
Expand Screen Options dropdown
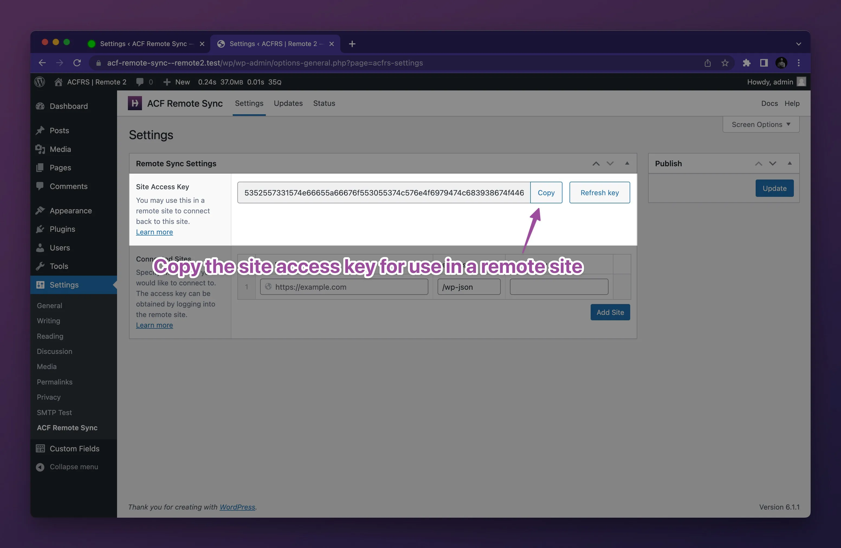[x=761, y=124]
